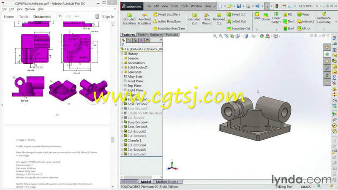Select the Rib feature

click(288, 14)
